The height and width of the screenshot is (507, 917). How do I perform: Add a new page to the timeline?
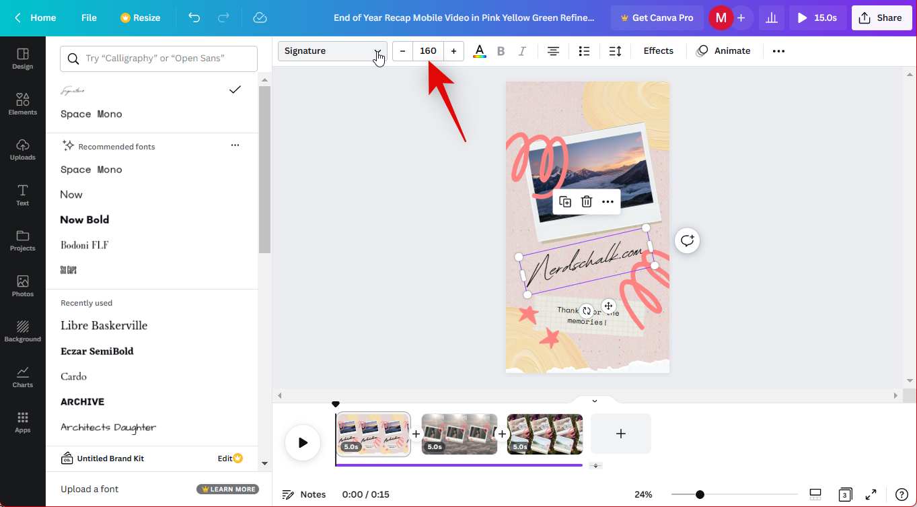coord(621,434)
